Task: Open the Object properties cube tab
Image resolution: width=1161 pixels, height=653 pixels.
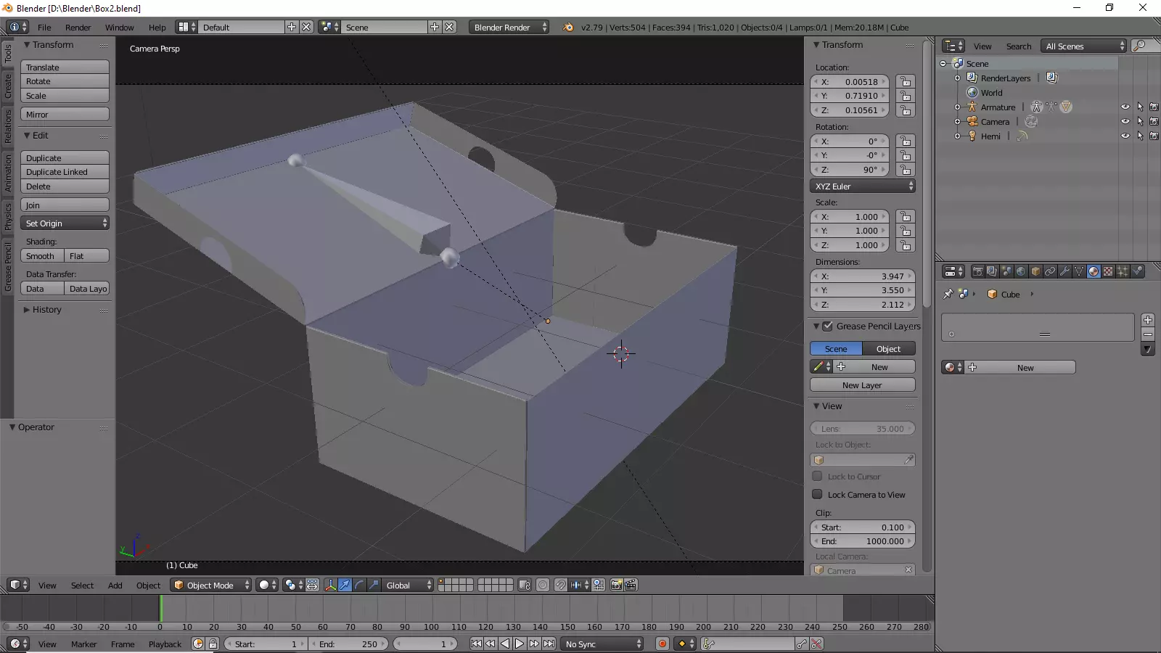Action: pos(1035,271)
